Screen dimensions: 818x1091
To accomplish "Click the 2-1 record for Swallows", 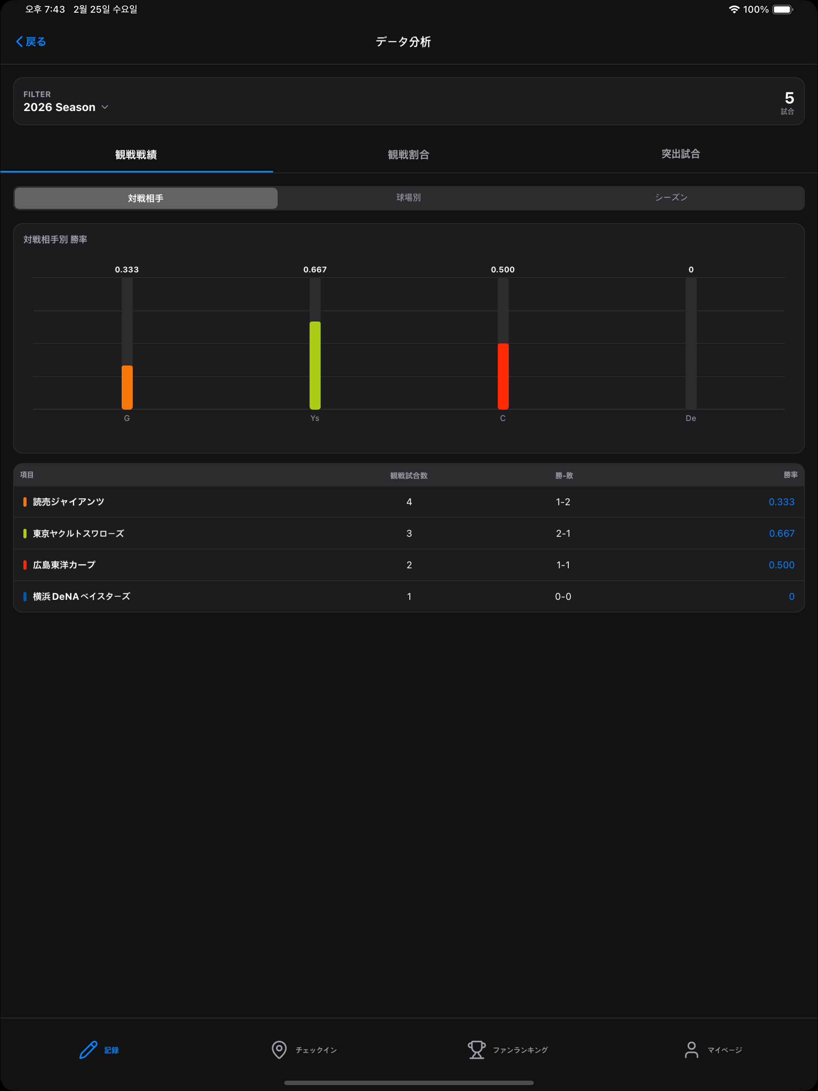I will click(x=563, y=533).
